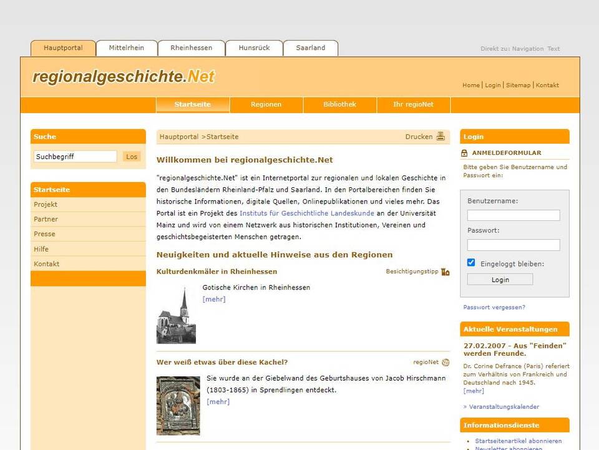This screenshot has height=450, width=599.
Task: Click the printer icon next to Drucken
Action: (x=441, y=136)
